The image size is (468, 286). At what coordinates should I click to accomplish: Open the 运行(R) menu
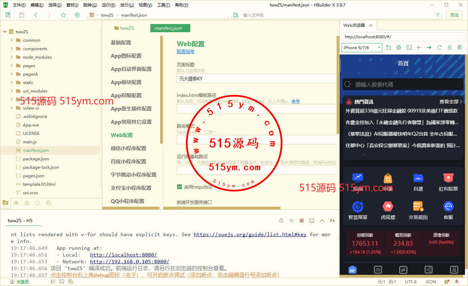[108, 5]
